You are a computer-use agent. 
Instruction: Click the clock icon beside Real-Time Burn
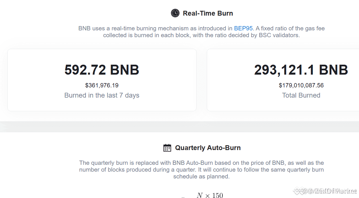tap(175, 13)
